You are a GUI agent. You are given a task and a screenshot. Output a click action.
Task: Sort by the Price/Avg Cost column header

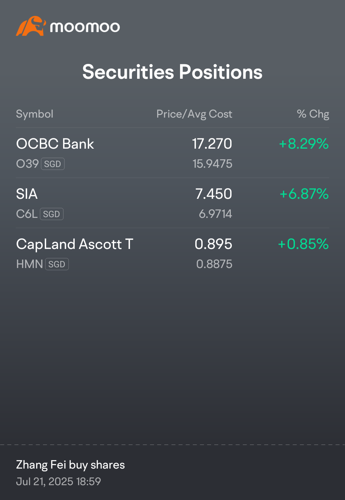pyautogui.click(x=194, y=114)
